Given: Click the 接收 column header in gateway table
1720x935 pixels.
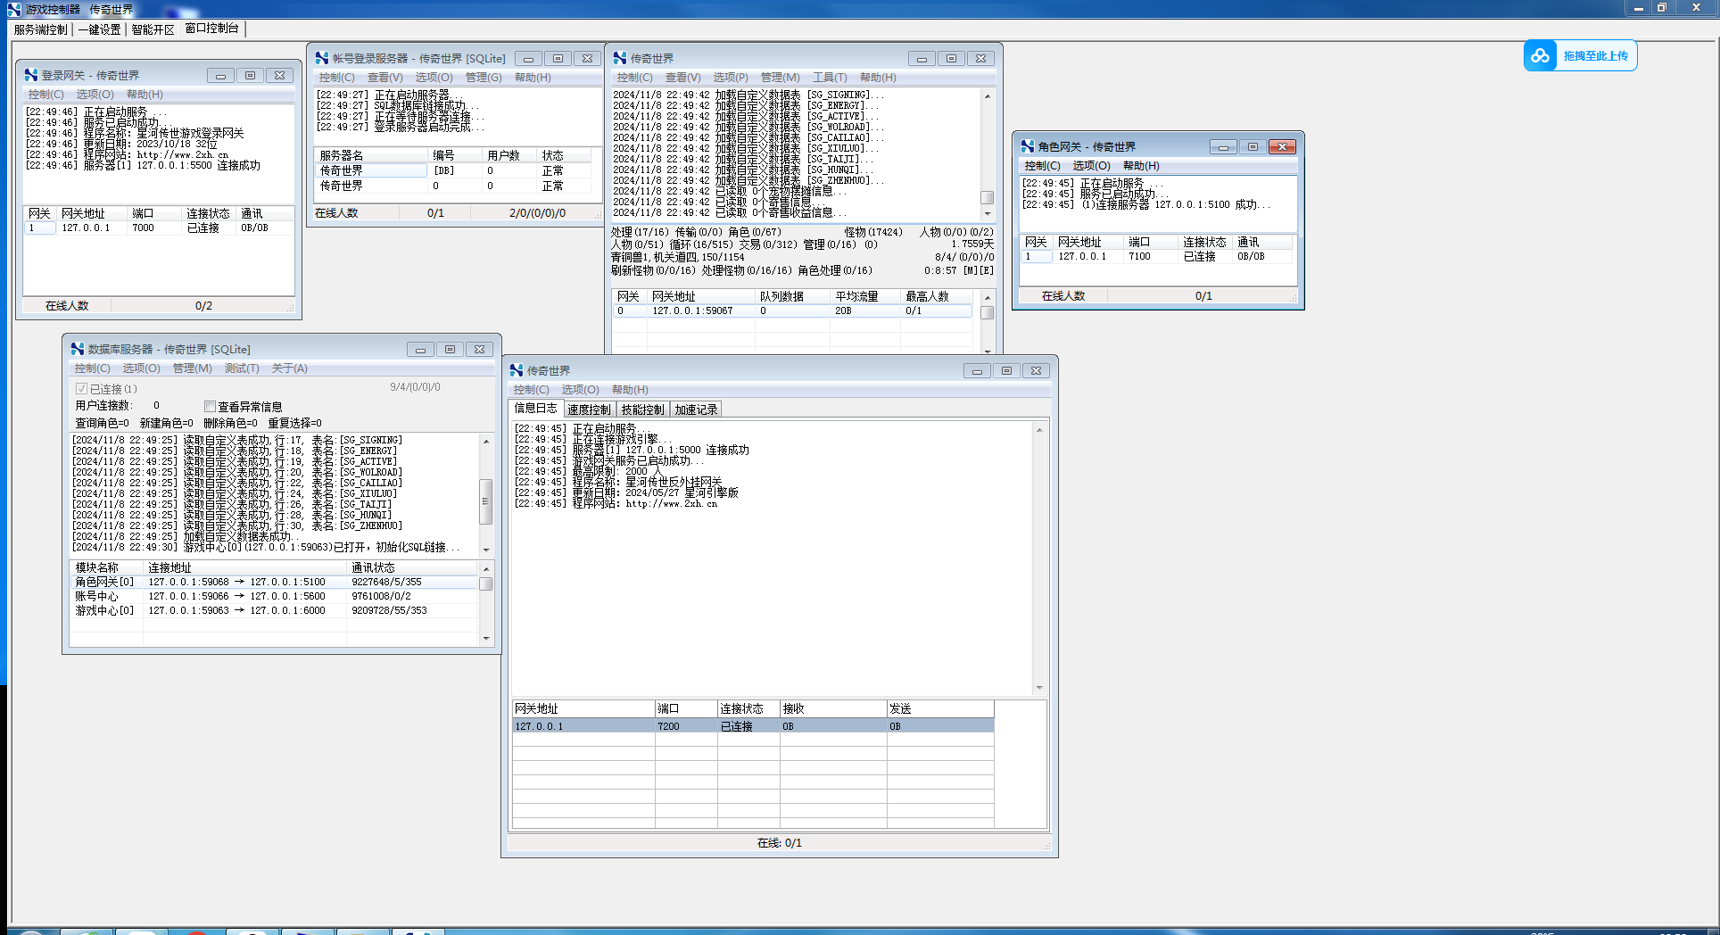Looking at the screenshot, I should (832, 708).
